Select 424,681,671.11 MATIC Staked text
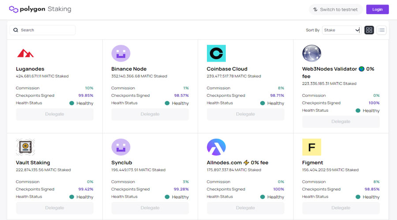Viewport: 397px width, 220px height. pyautogui.click(x=42, y=76)
